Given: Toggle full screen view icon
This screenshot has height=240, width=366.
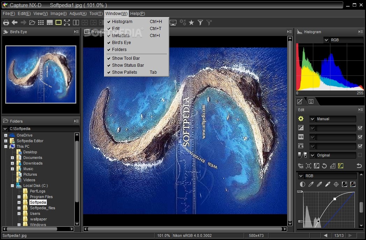Looking at the screenshot, I should (x=67, y=22).
